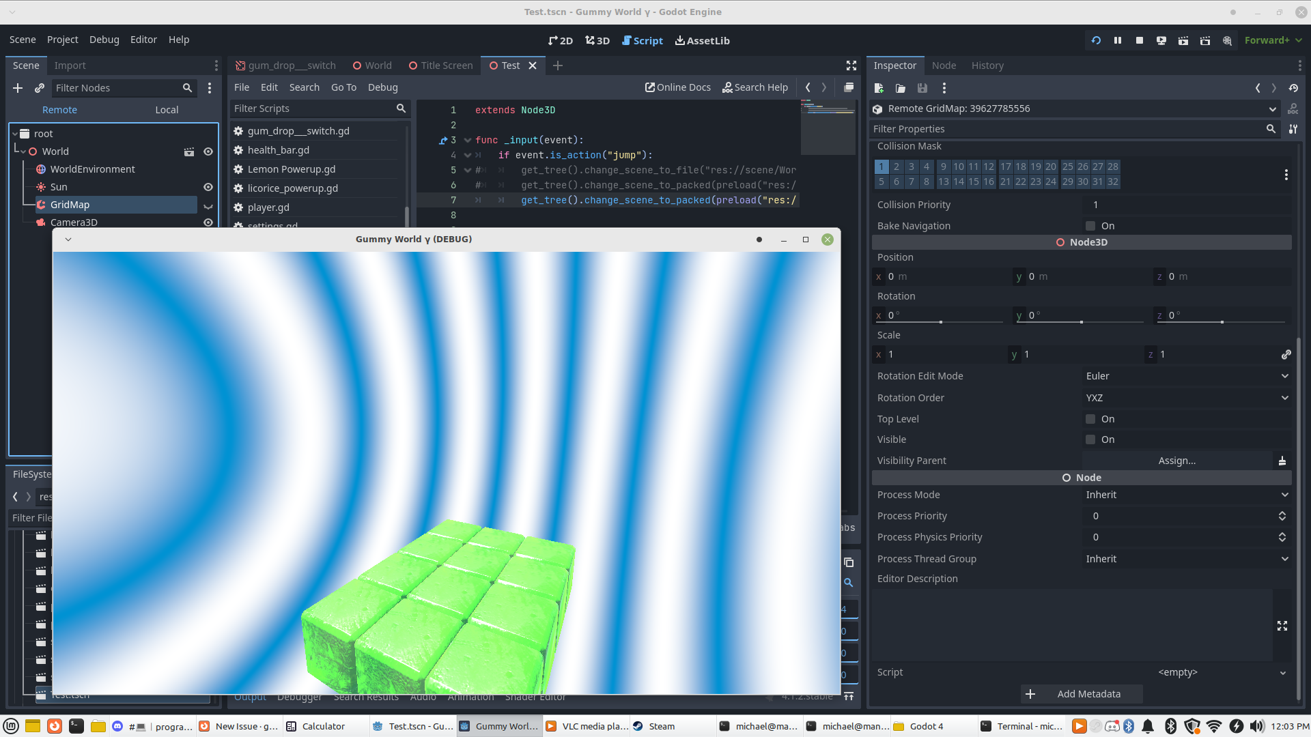Screen dimensions: 1311x737
Task: Open the AssetLib workspace
Action: click(x=702, y=40)
